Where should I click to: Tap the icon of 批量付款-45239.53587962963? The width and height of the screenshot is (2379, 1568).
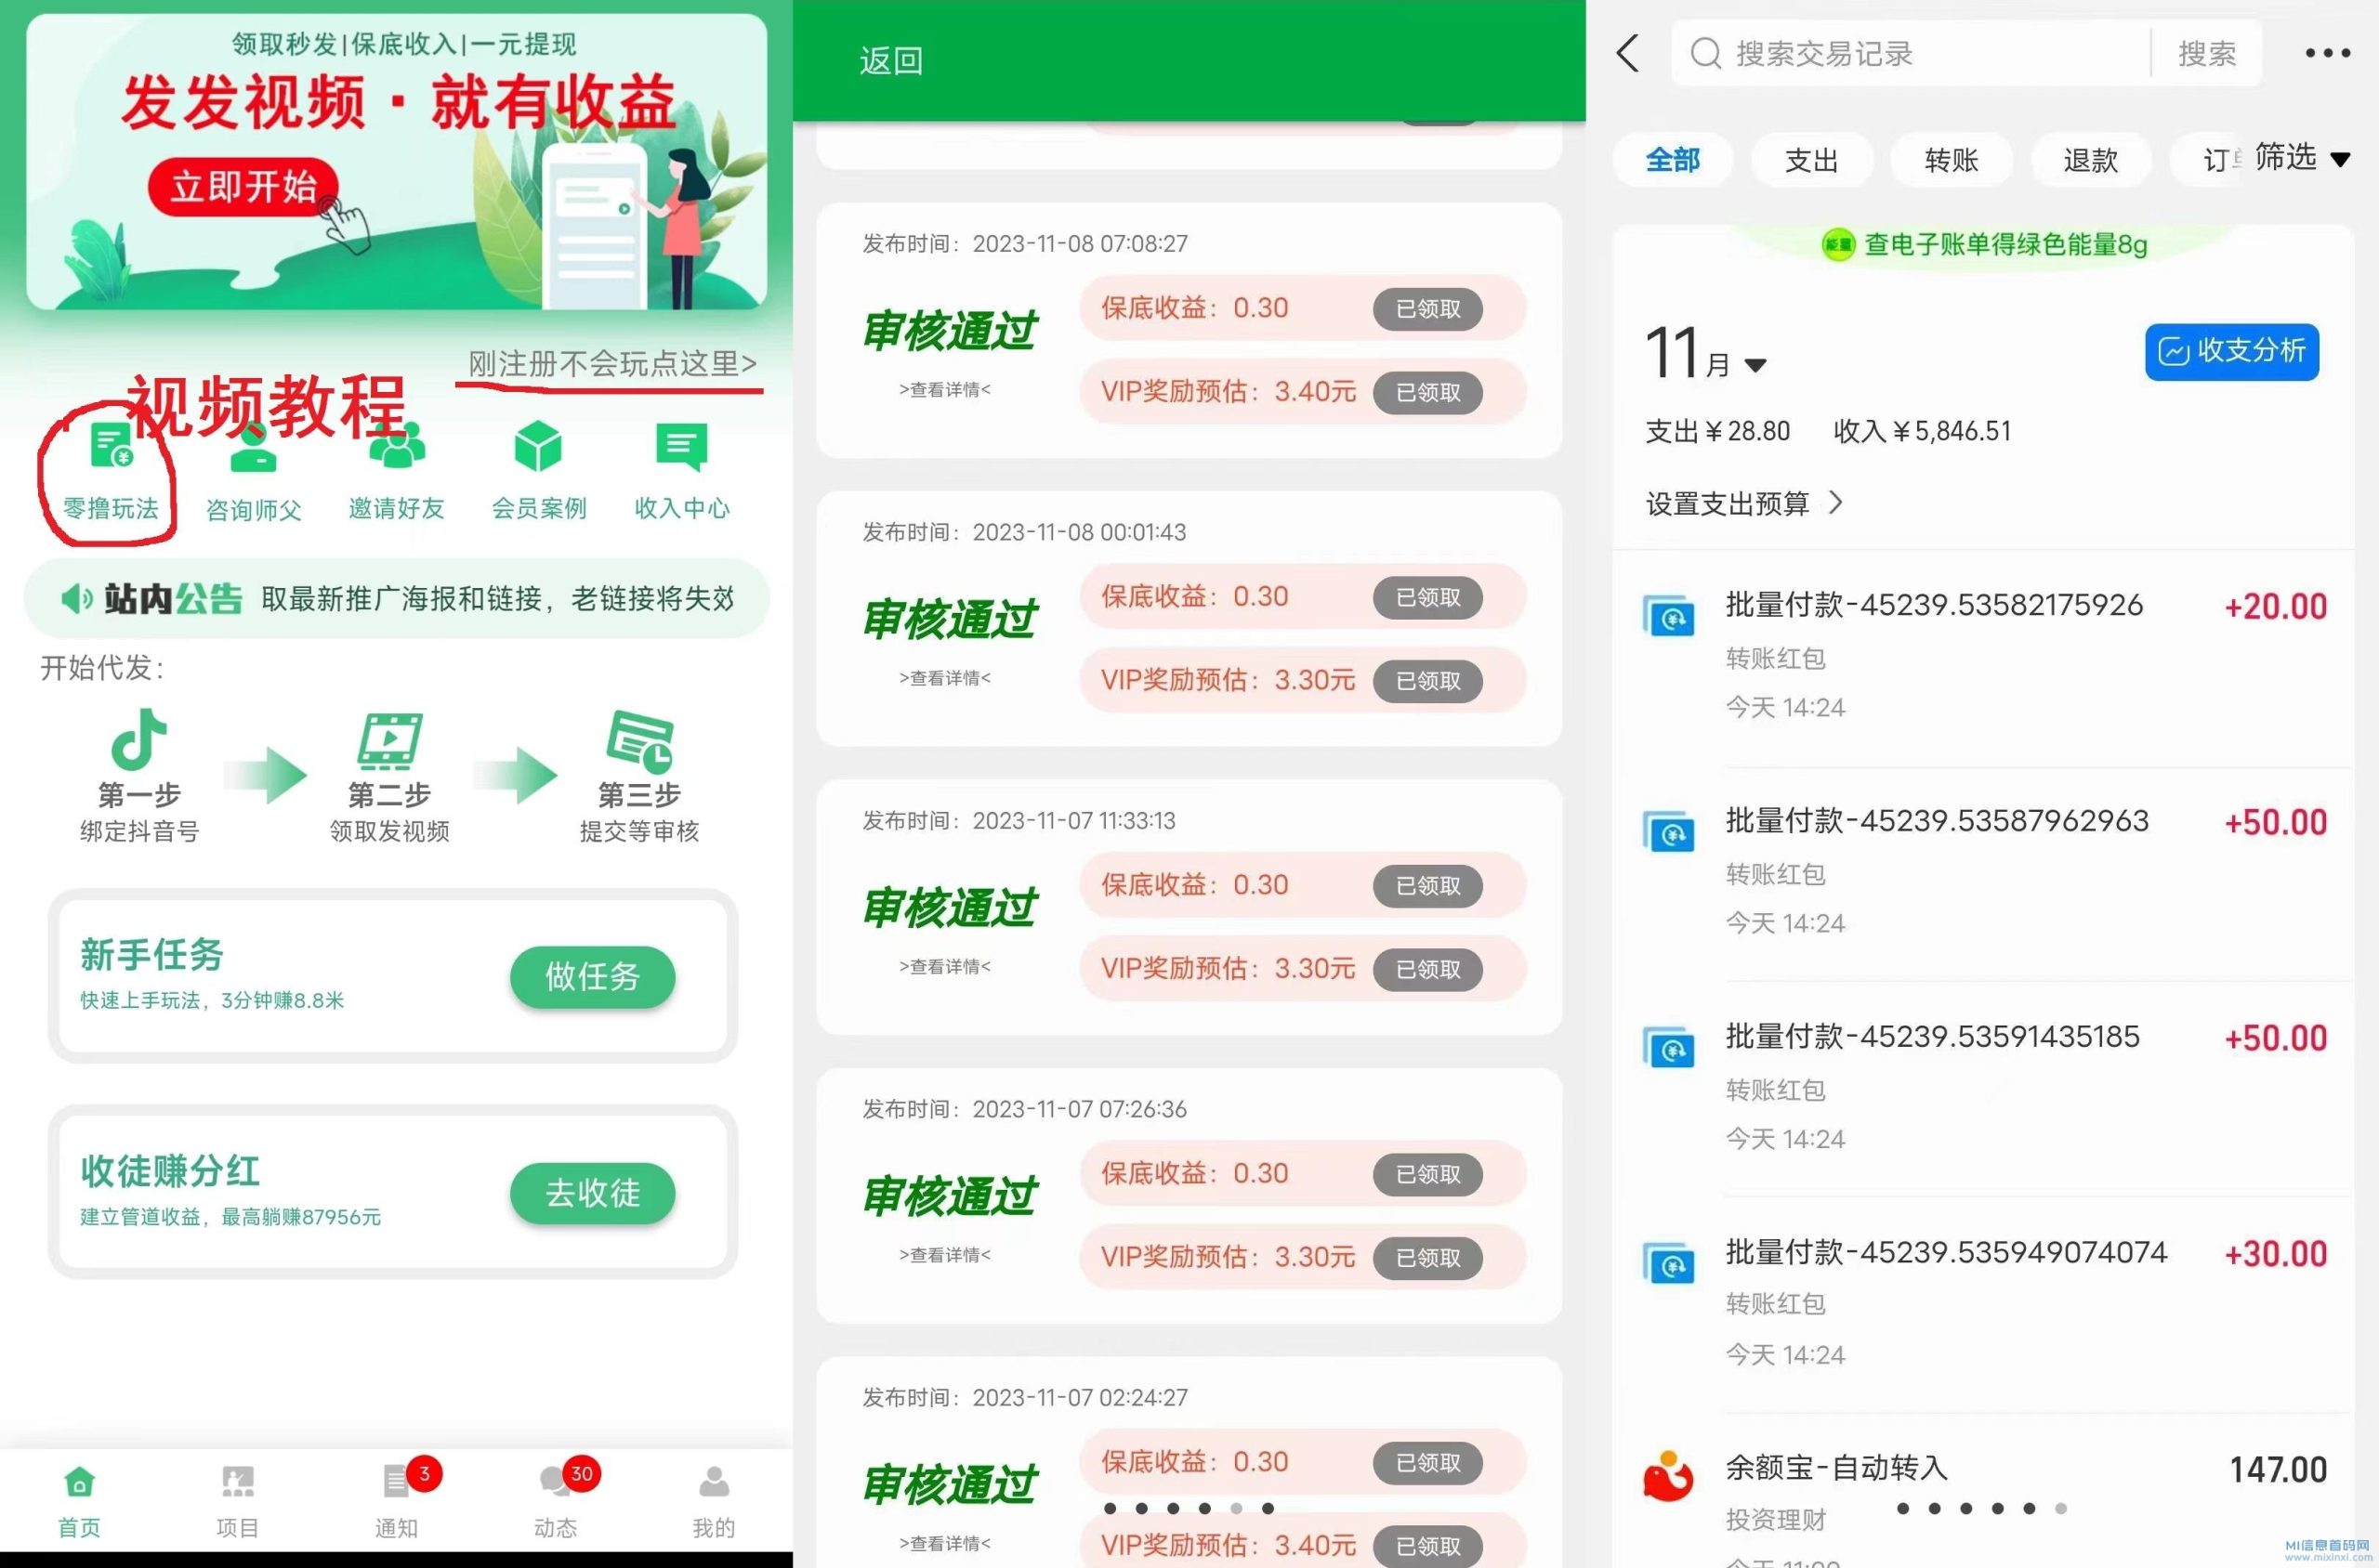pos(1669,832)
